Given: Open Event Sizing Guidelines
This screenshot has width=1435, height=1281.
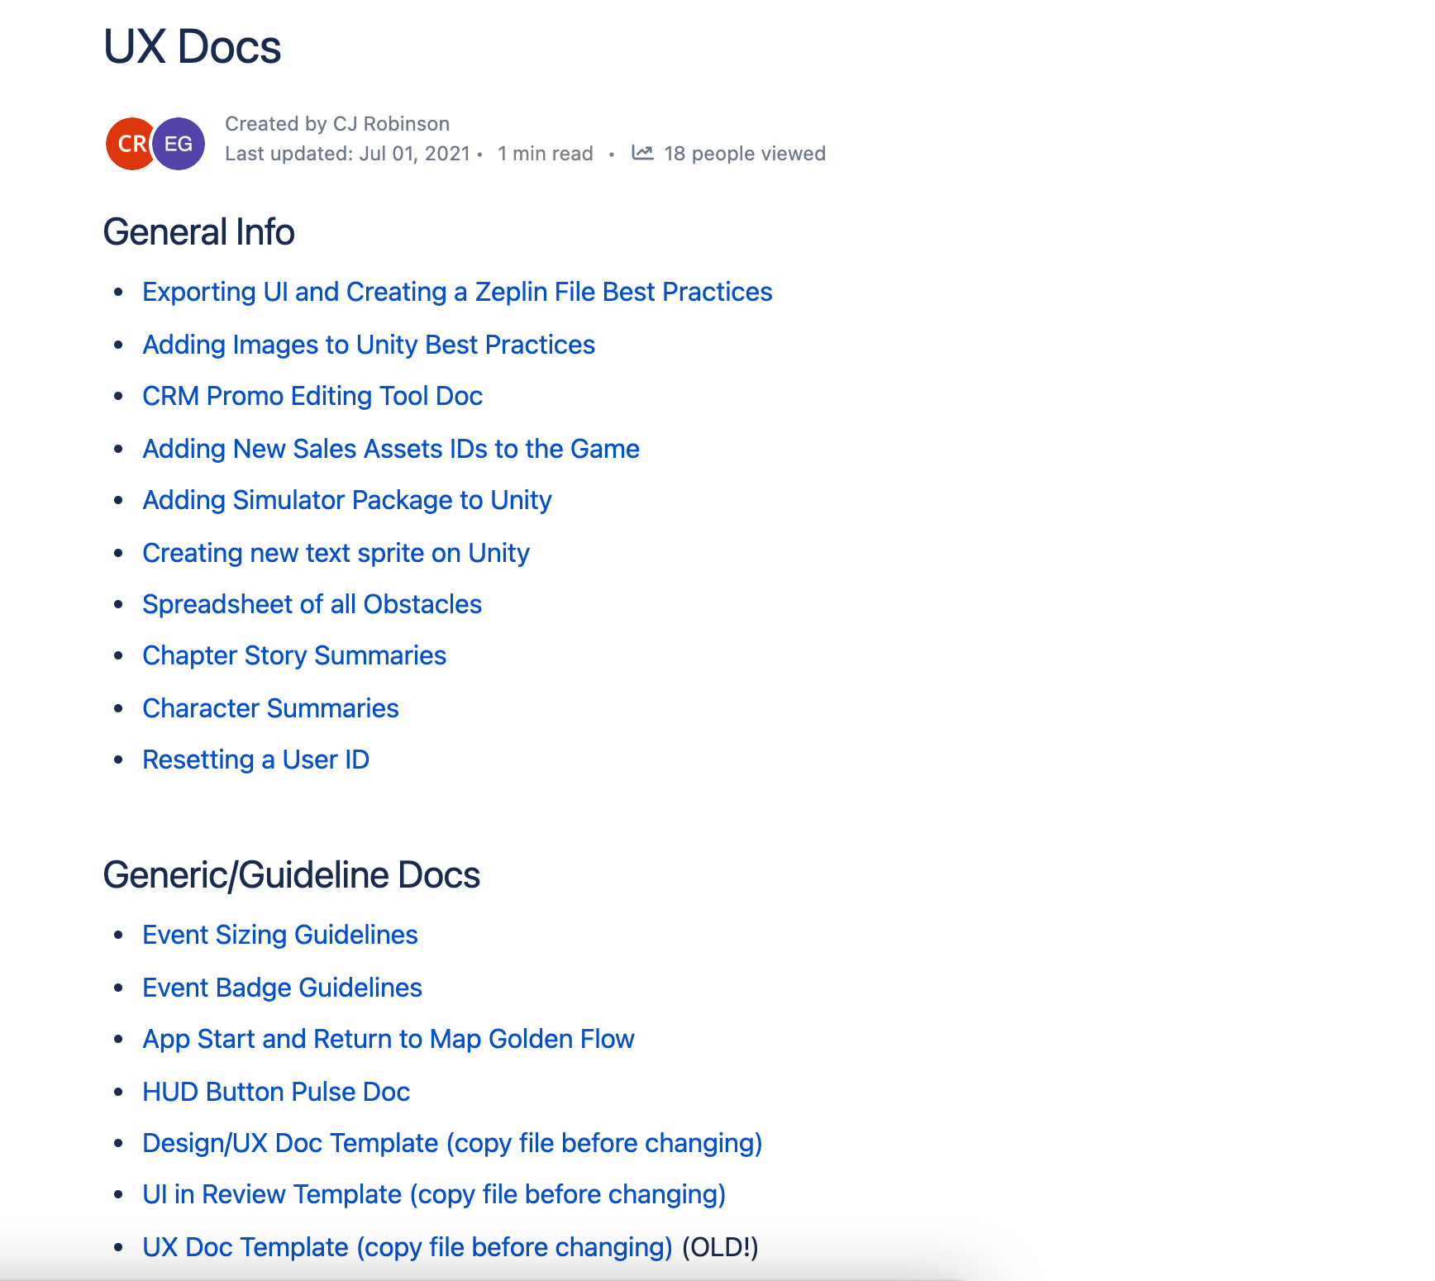Looking at the screenshot, I should tap(280, 935).
